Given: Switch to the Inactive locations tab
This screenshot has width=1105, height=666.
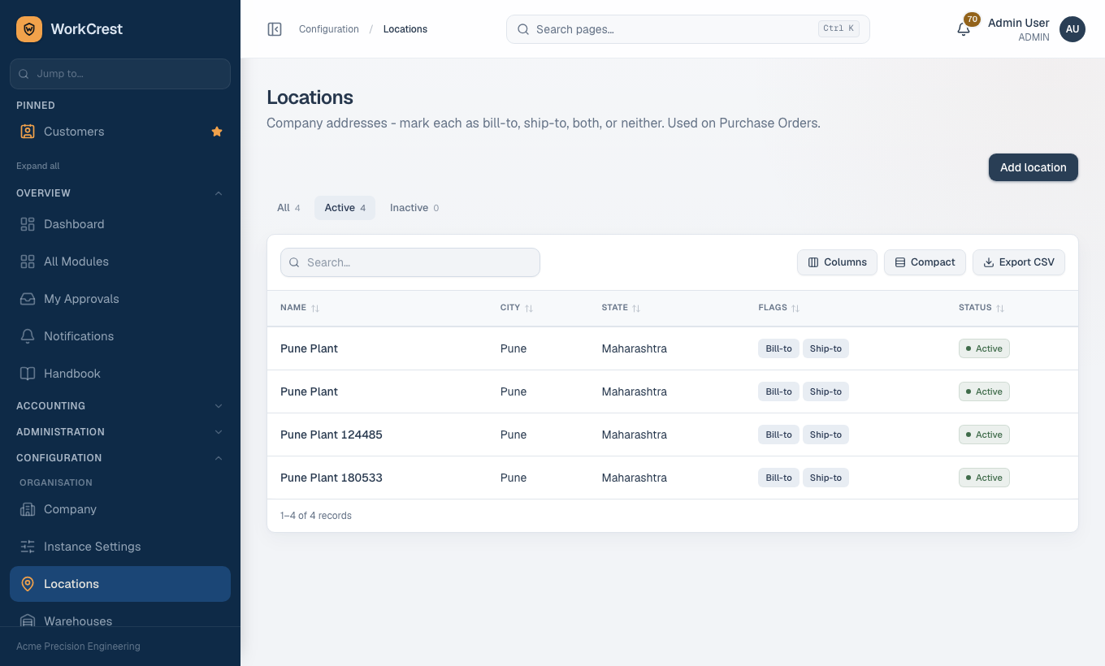Looking at the screenshot, I should tap(414, 208).
